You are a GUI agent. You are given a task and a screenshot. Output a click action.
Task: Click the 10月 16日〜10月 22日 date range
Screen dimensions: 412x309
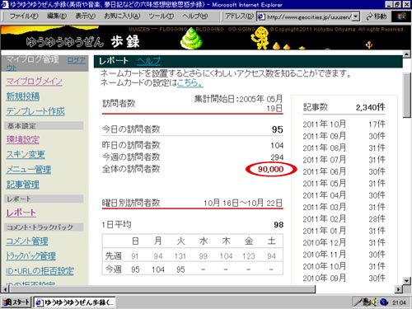[243, 203]
